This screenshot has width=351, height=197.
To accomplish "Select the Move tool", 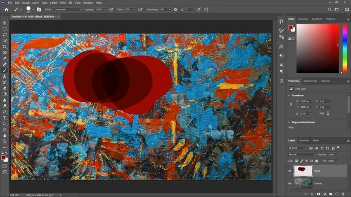I will 4,23.
